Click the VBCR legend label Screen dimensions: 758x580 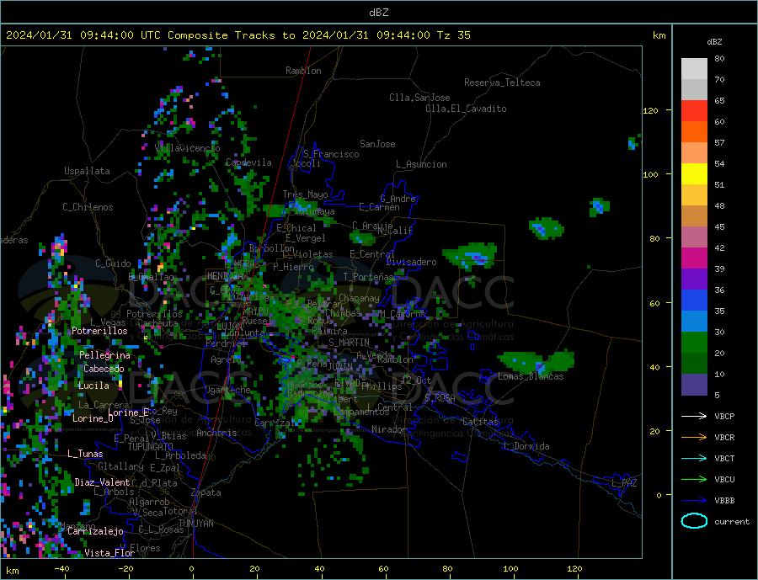(724, 437)
